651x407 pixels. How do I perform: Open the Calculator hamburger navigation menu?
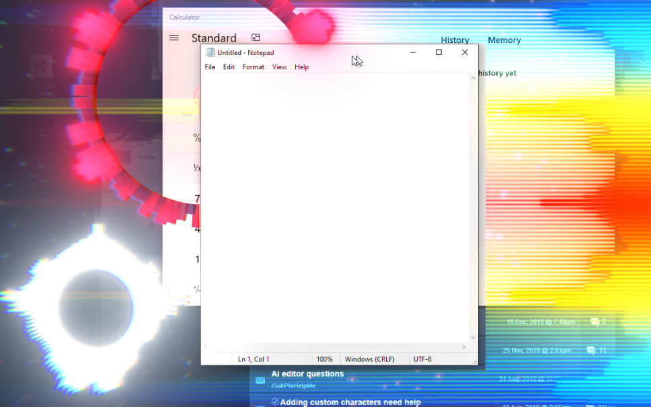(174, 38)
